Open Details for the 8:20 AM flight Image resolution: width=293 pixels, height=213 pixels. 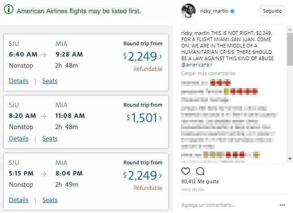[19, 138]
